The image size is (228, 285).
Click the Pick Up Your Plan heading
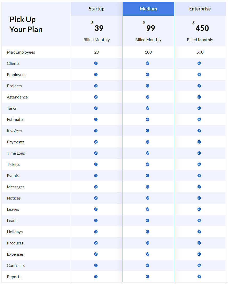(26, 24)
